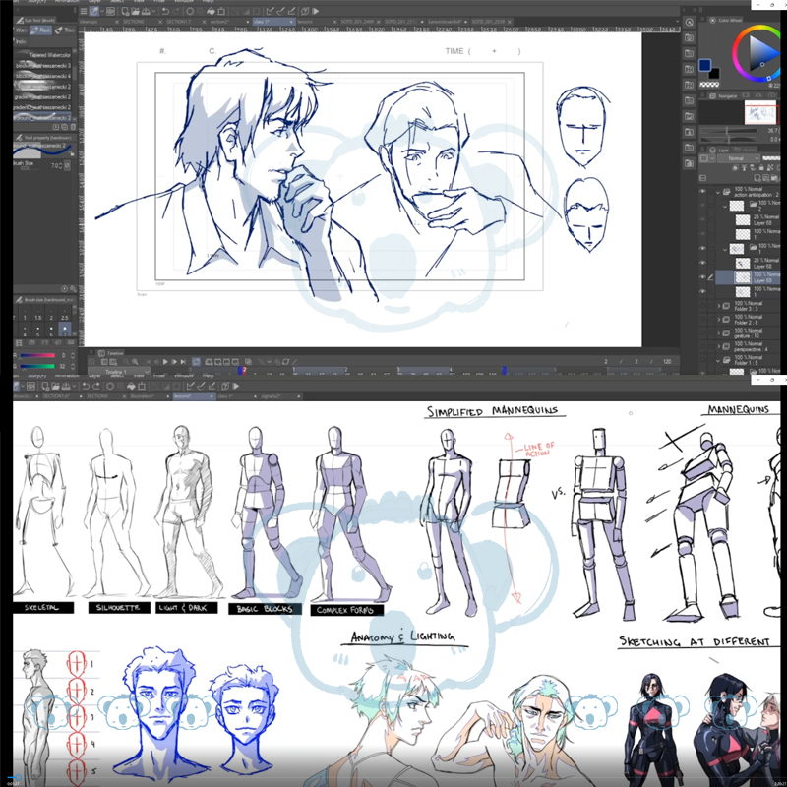This screenshot has height=787, width=787.
Task: Switch to signals2* tab in bottom window
Action: [280, 396]
